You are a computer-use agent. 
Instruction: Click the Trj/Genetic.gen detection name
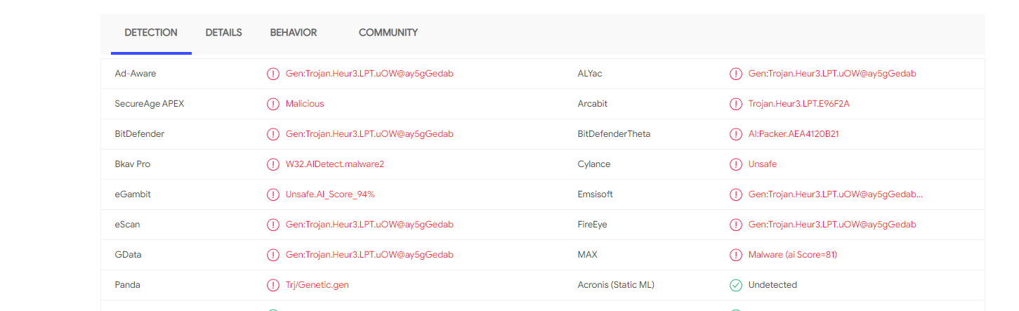pos(317,285)
